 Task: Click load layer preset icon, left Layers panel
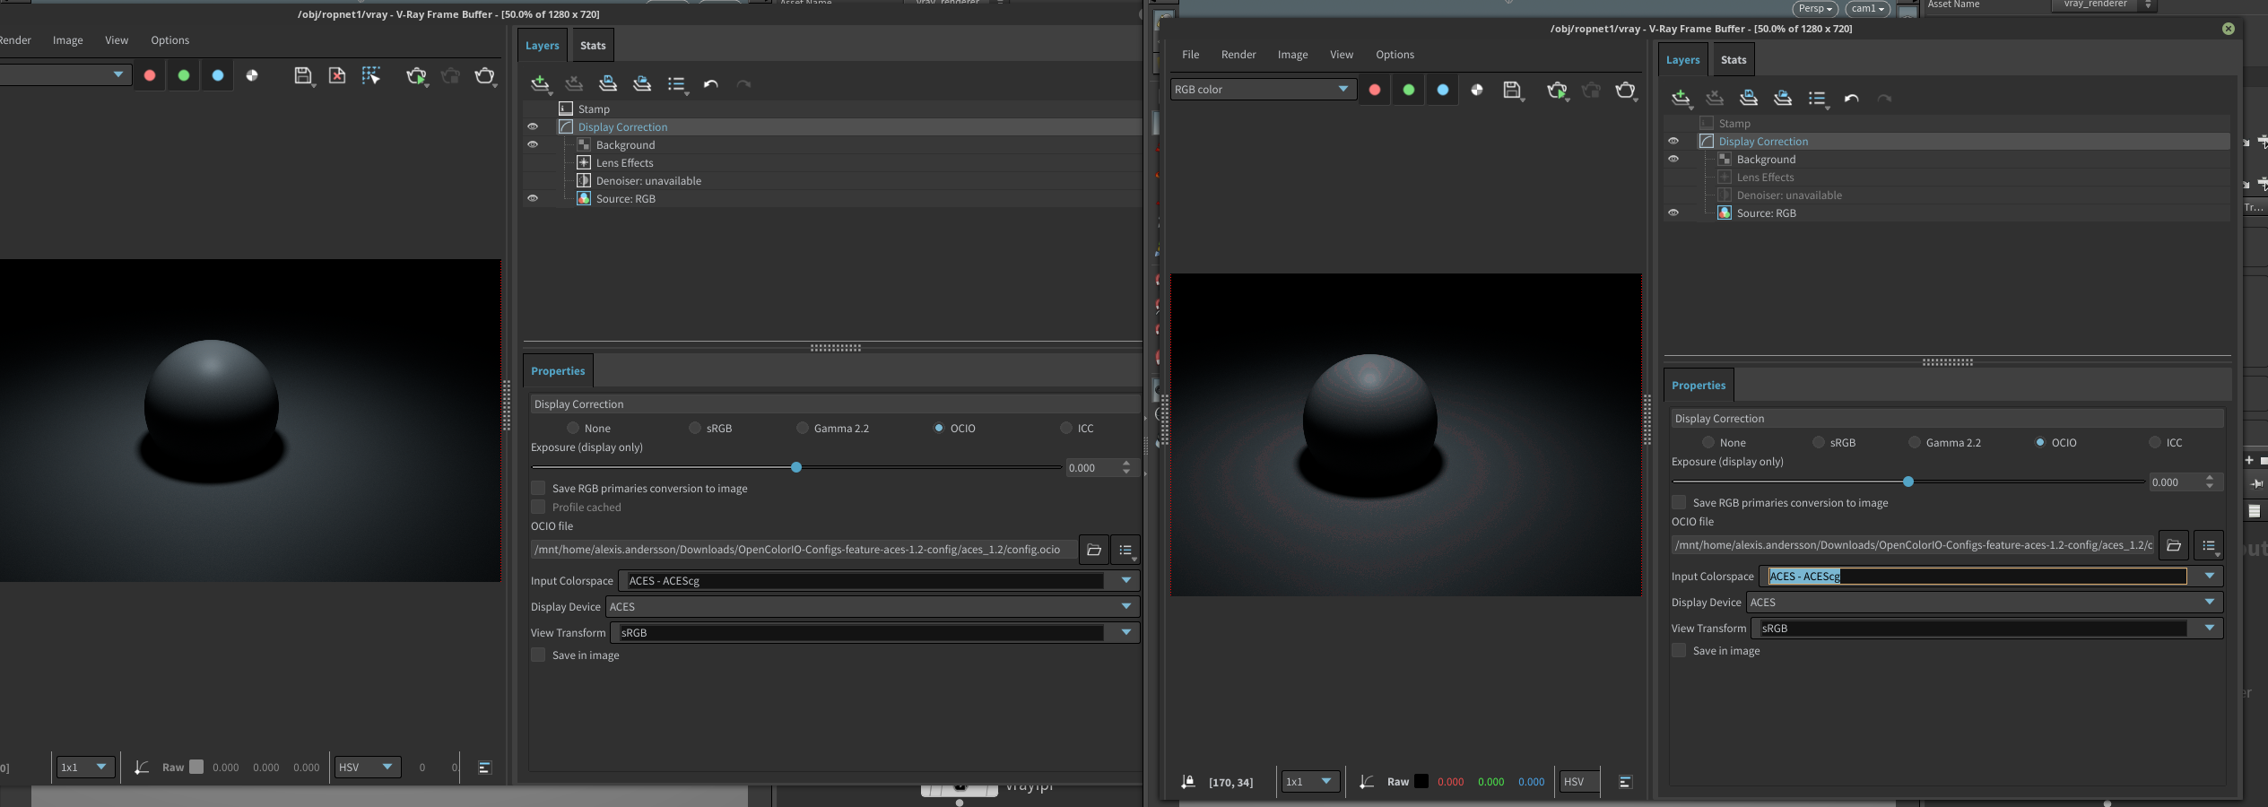[642, 84]
